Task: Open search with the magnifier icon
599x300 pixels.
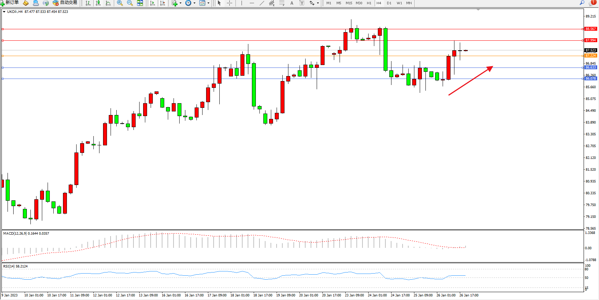Action: pos(582,3)
